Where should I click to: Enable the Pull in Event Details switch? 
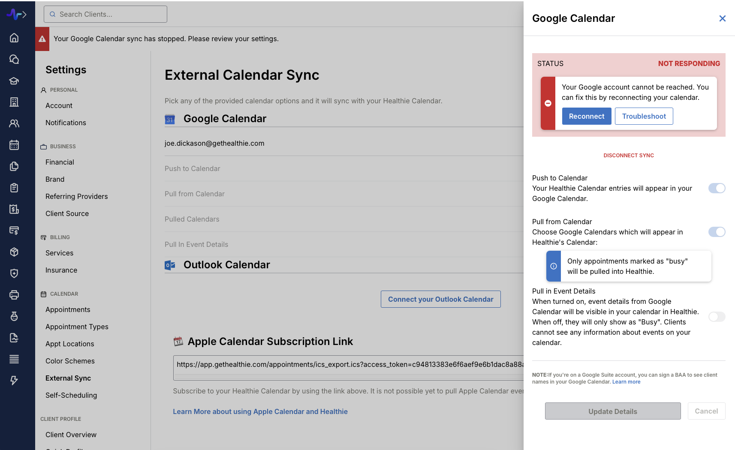click(717, 317)
